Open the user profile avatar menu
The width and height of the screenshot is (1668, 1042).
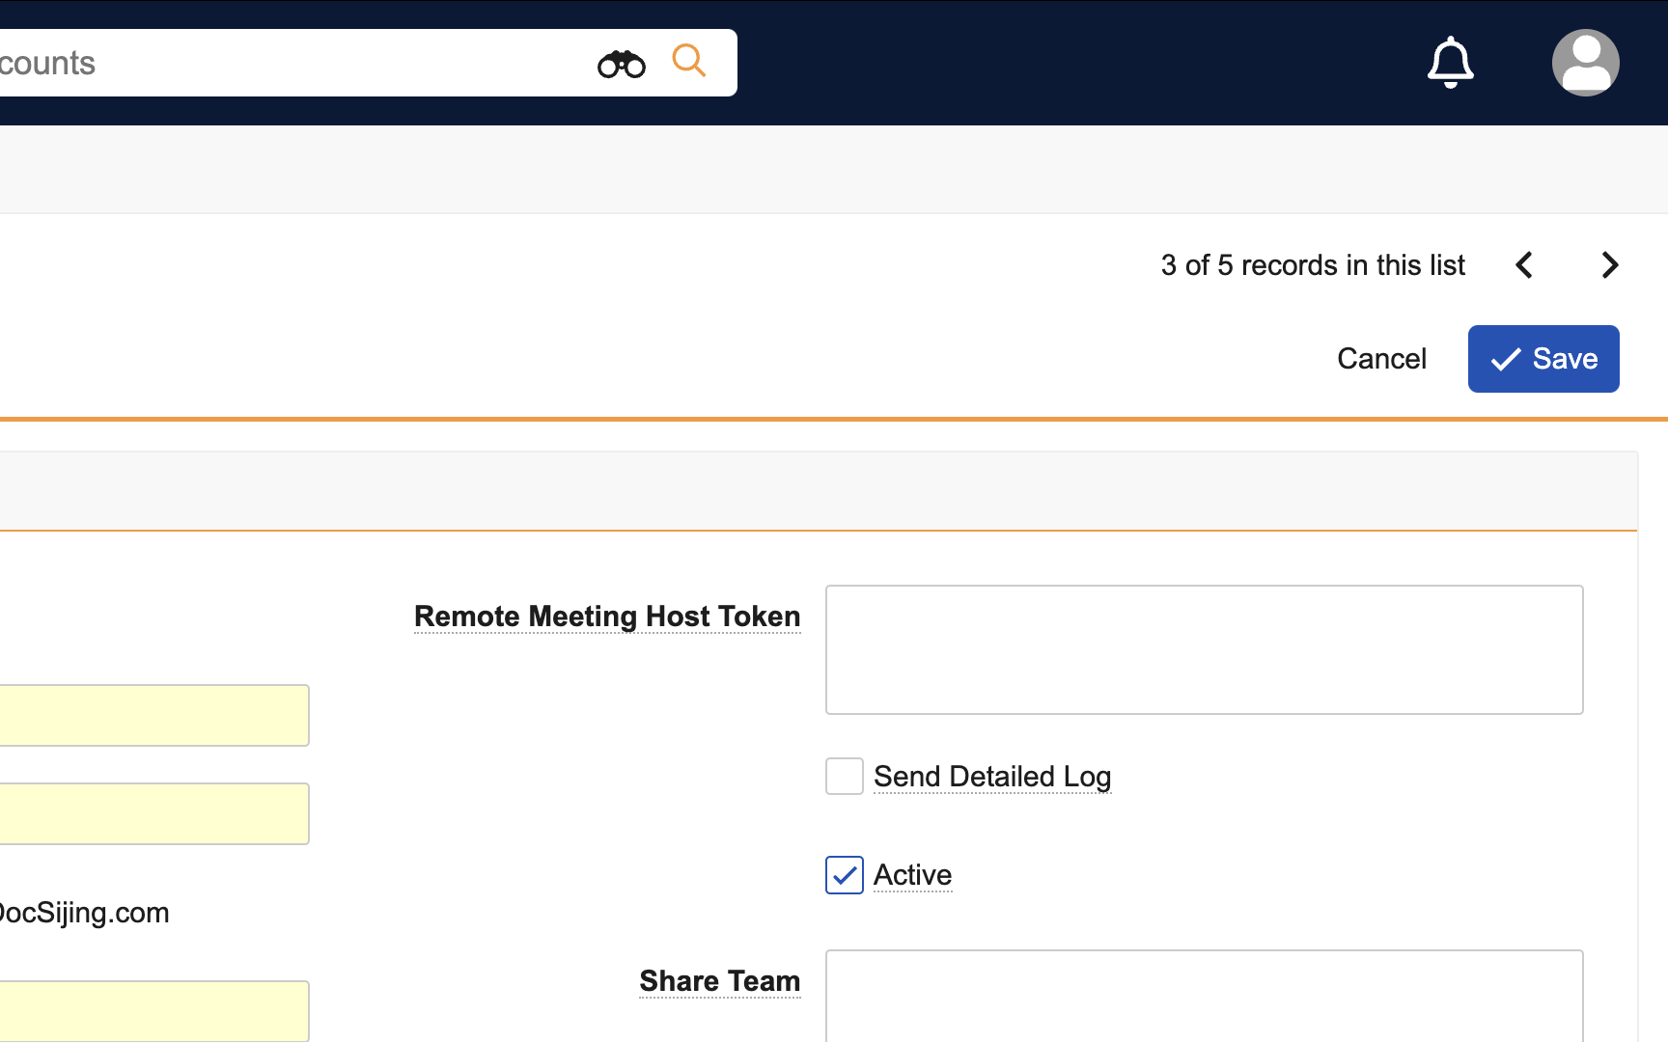1585,63
